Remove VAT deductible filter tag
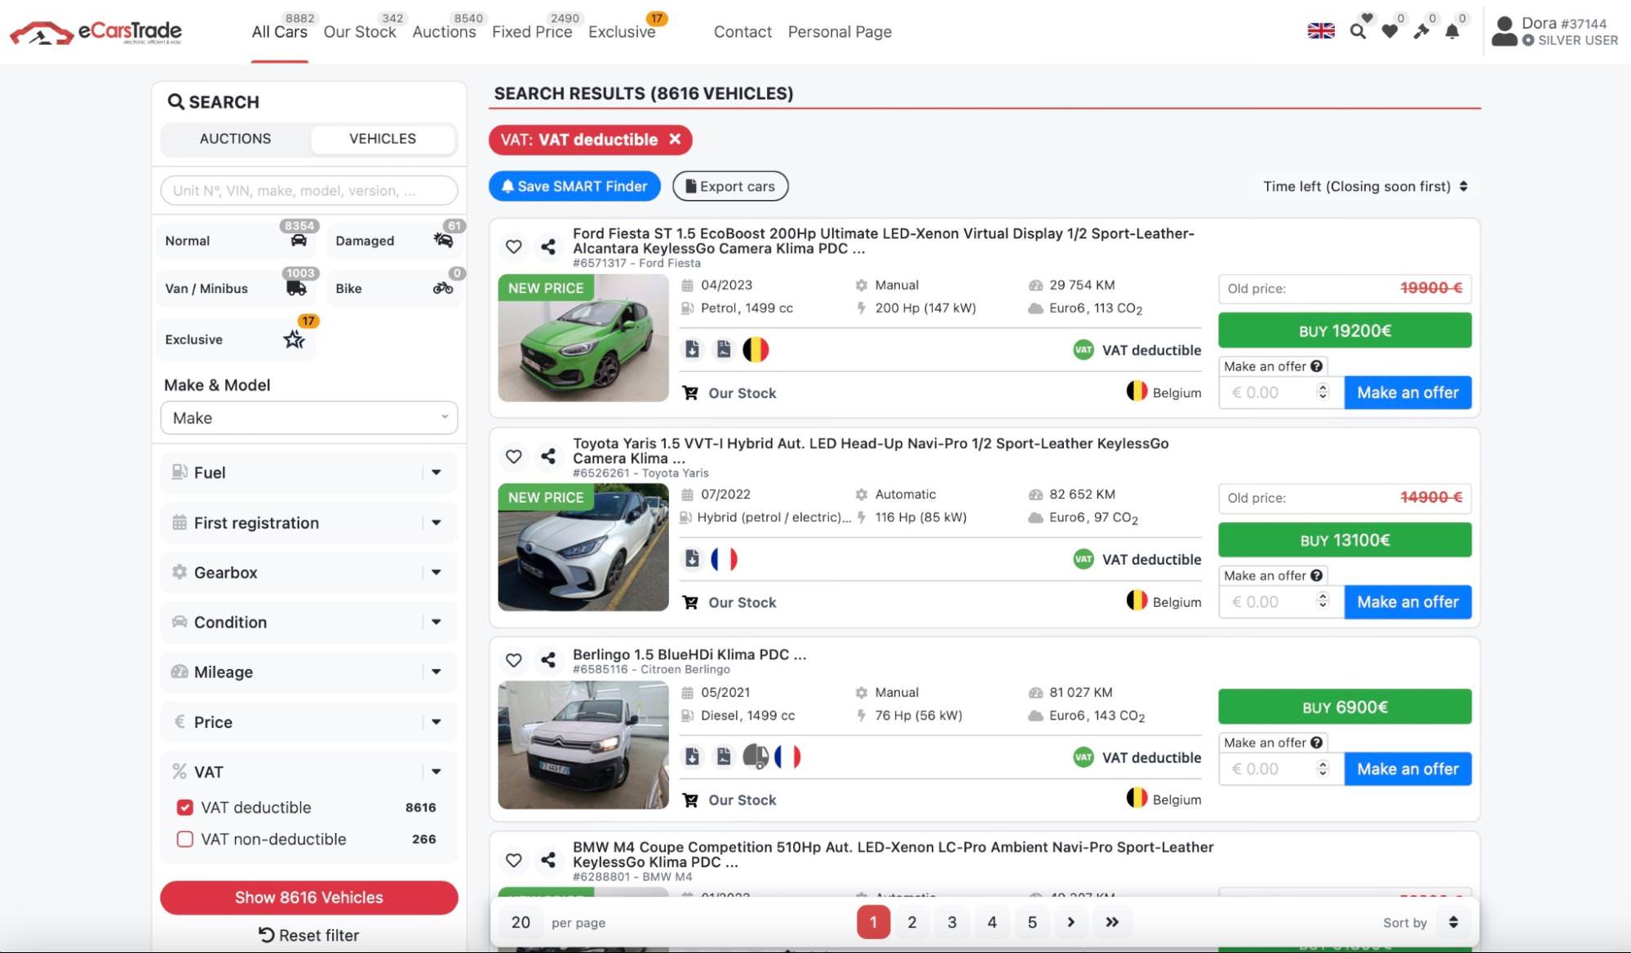Viewport: 1631px width, 953px height. coord(675,140)
